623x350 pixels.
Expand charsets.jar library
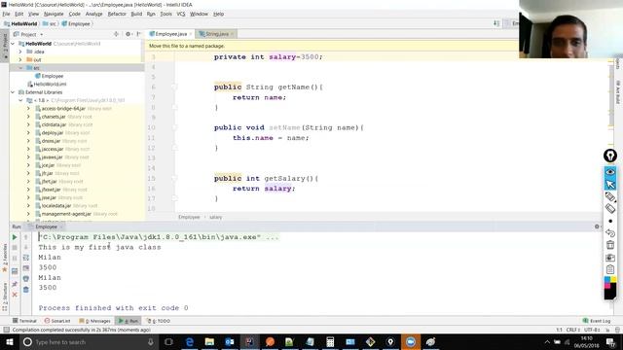[28, 117]
